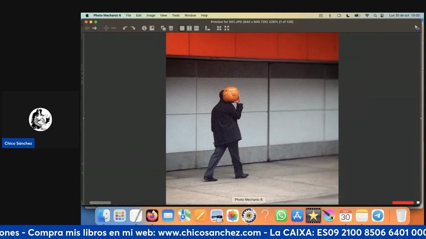Viewport: 426px width, 239px height.
Task: Open WhatsApp from the Dock
Action: (281, 216)
